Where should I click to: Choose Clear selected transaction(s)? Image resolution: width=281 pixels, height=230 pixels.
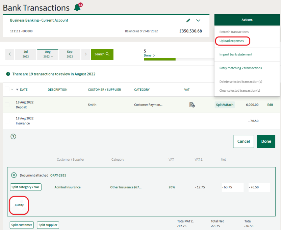[x=239, y=91]
